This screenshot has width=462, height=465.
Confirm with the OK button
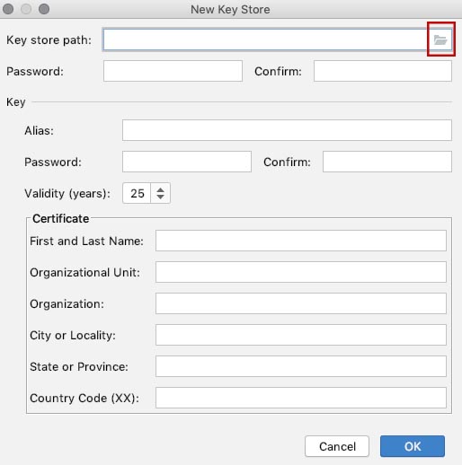413,446
